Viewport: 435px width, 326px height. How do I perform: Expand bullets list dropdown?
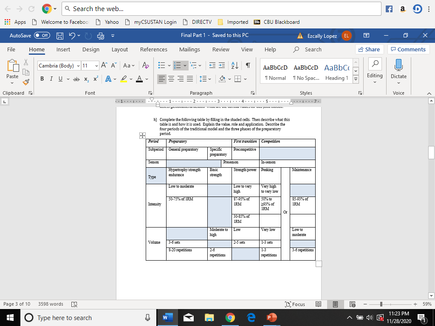[x=169, y=66]
